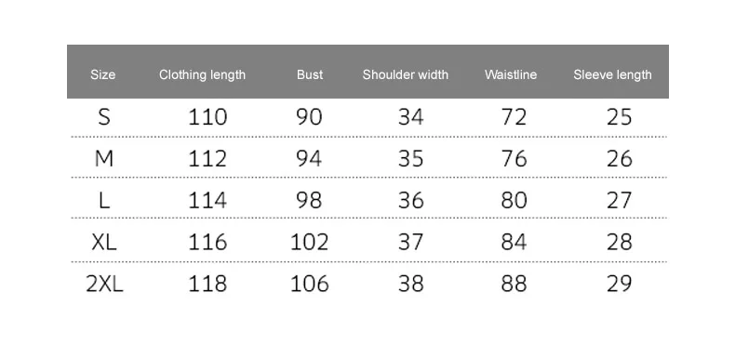Click sleeve length value 29
Image resolution: width=735 pixels, height=359 pixels.
coord(620,284)
